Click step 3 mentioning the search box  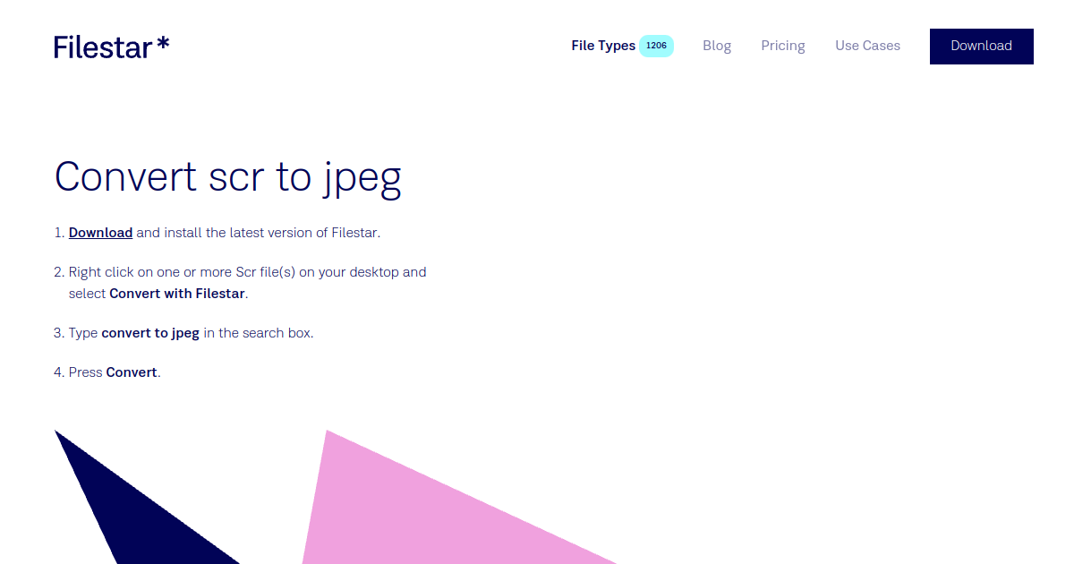pyautogui.click(x=192, y=332)
